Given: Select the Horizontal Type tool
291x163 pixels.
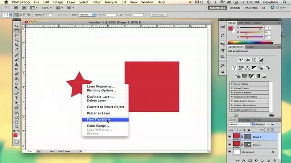Looking at the screenshot, I should click(x=16, y=98).
